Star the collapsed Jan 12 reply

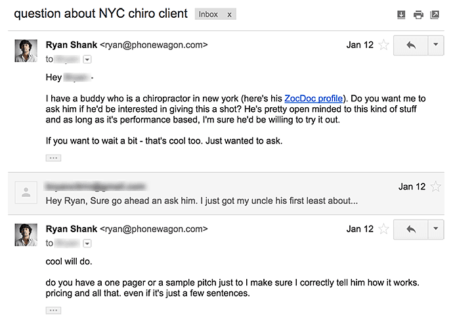(x=436, y=187)
